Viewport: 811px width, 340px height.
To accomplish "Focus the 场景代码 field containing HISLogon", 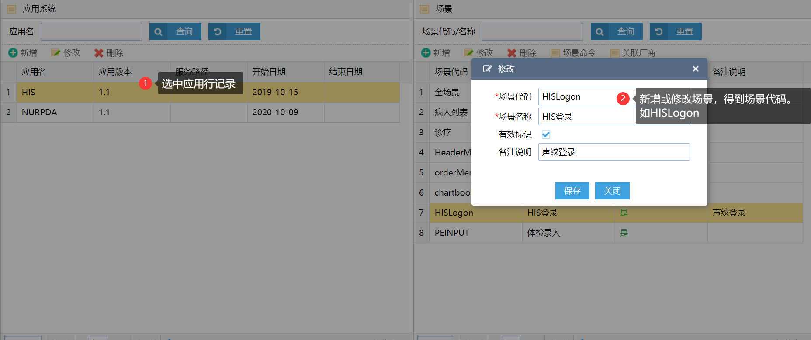I will 614,96.
